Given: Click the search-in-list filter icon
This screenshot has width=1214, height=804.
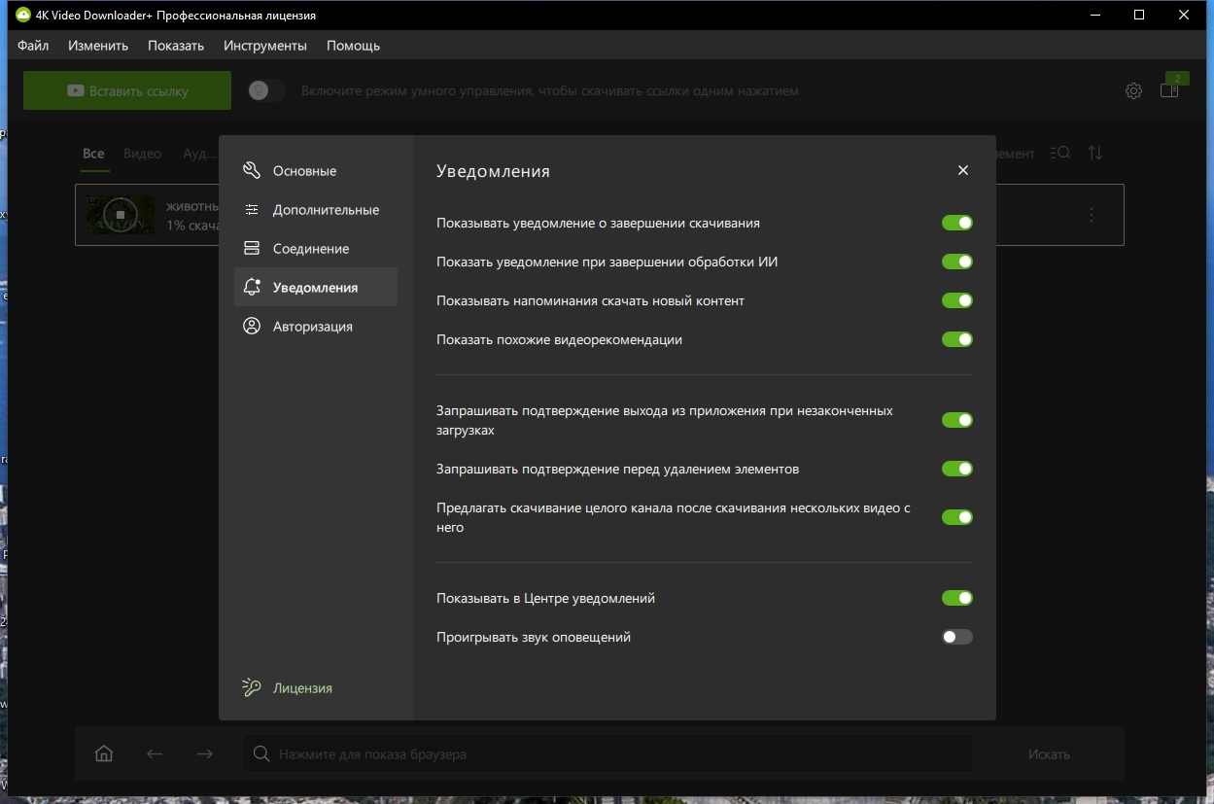Looking at the screenshot, I should click(x=1061, y=154).
